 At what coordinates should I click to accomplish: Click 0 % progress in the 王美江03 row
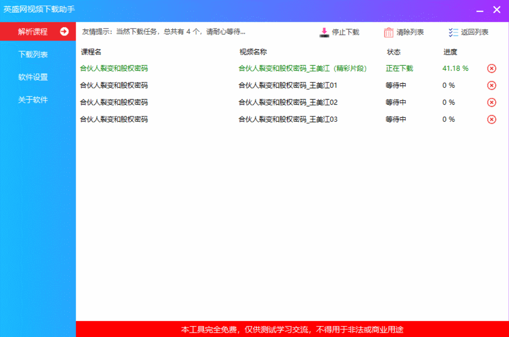pos(448,120)
